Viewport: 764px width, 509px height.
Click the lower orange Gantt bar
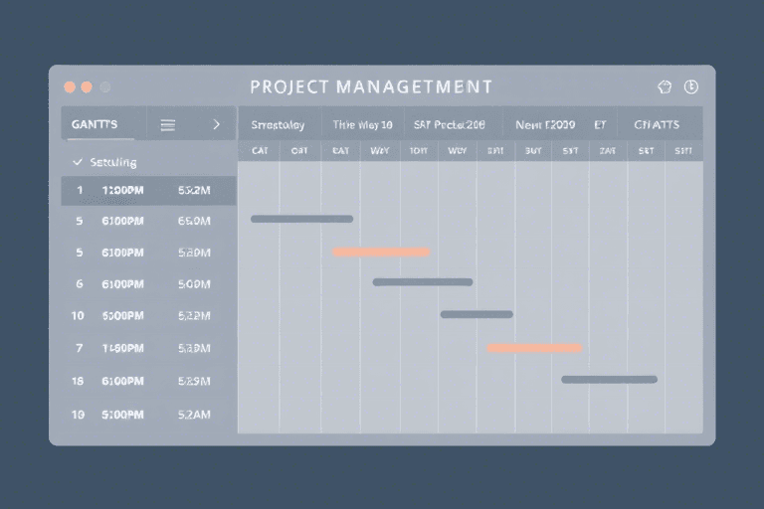(534, 348)
